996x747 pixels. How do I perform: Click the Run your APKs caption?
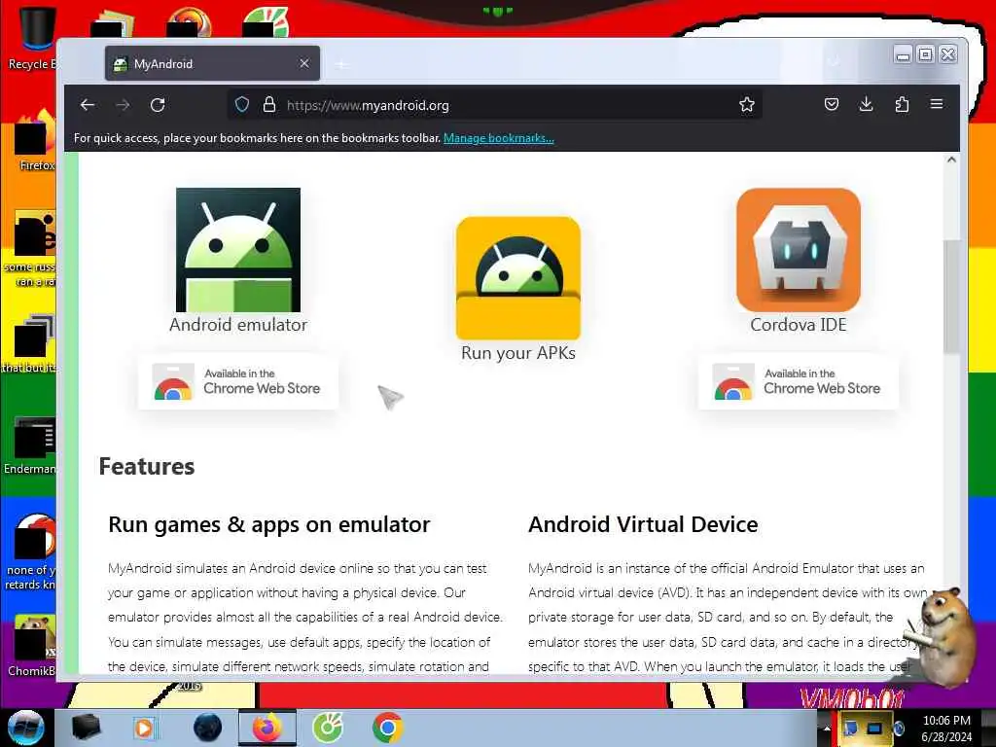(518, 353)
